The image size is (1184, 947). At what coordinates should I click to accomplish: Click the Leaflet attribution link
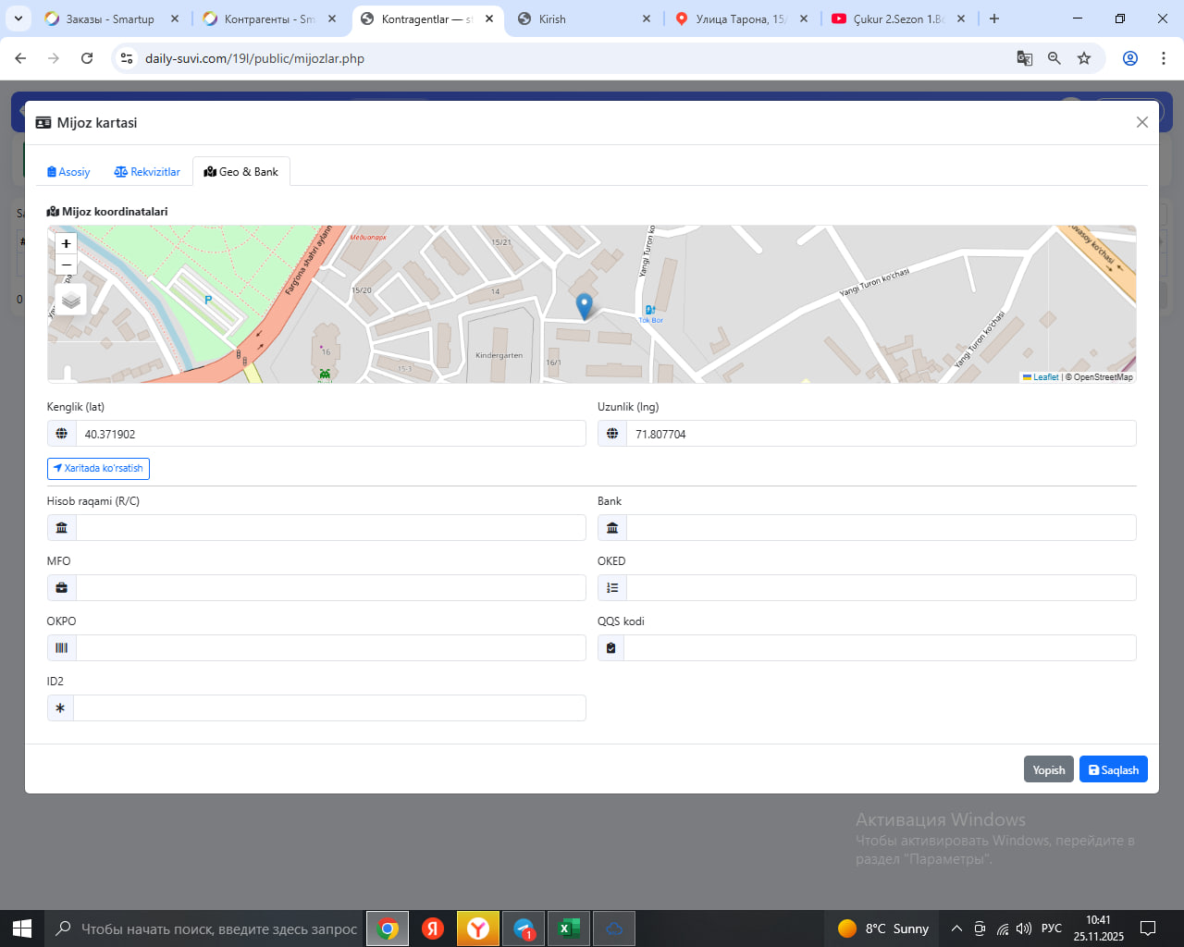[1044, 377]
